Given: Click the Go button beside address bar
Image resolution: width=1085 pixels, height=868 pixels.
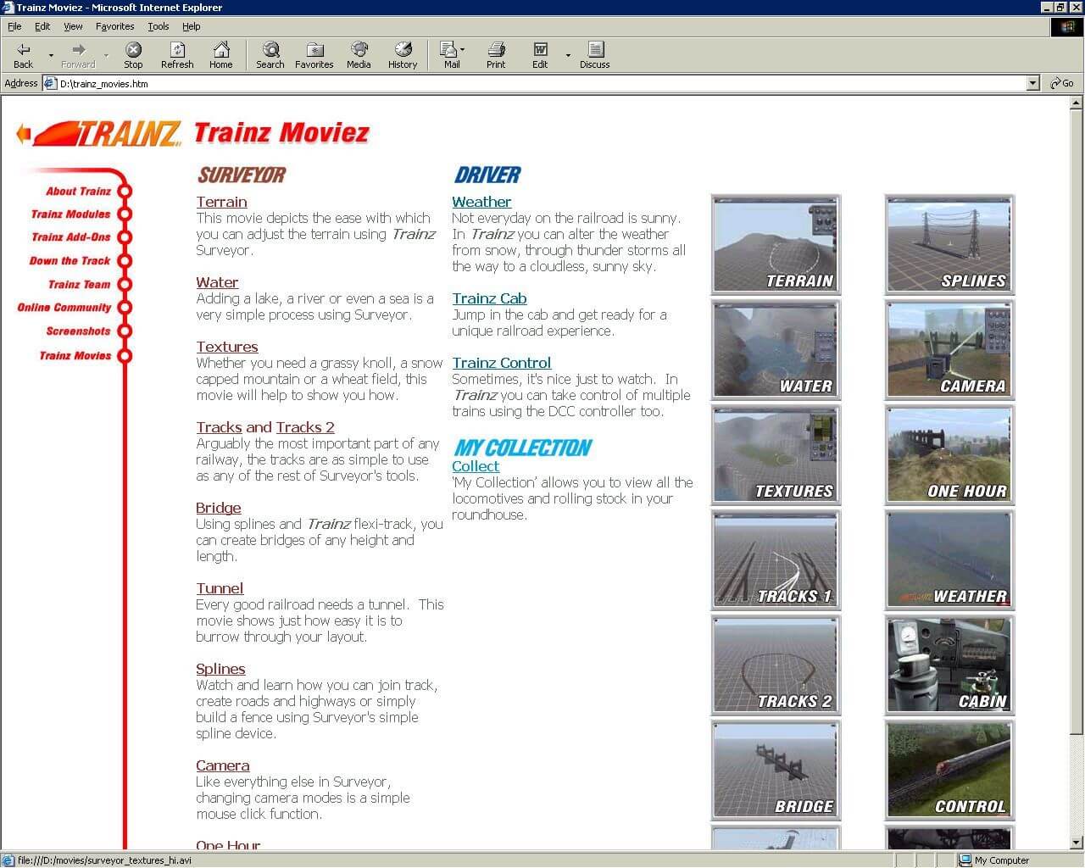Looking at the screenshot, I should tap(1061, 83).
